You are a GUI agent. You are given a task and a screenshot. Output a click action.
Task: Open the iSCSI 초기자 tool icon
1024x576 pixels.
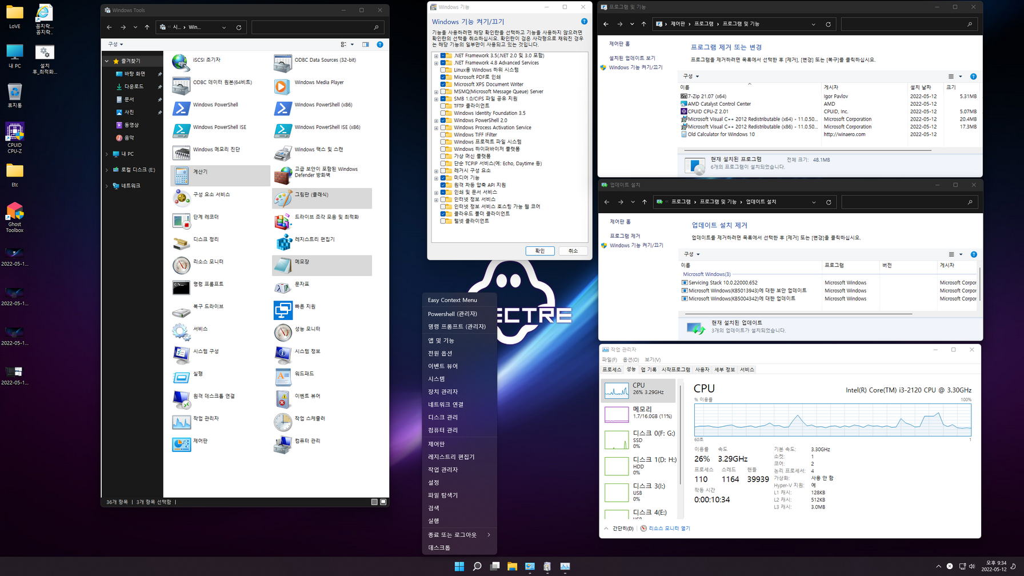[x=181, y=62]
